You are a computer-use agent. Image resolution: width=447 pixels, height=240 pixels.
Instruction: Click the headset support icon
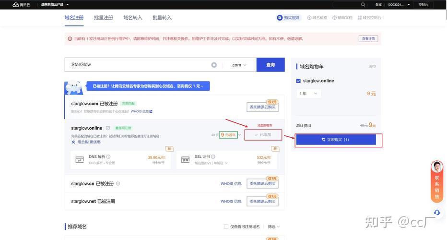437,212
